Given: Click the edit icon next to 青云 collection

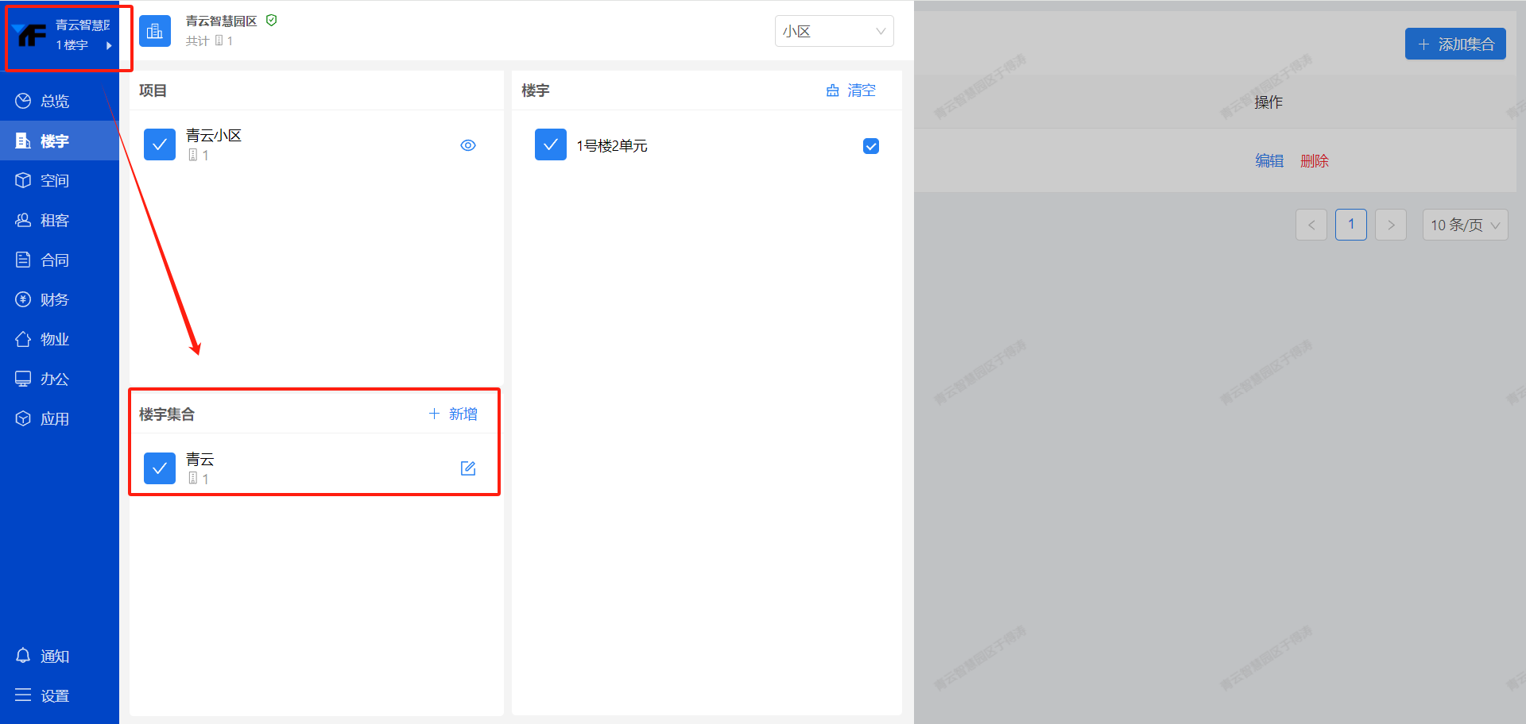Looking at the screenshot, I should tap(468, 468).
